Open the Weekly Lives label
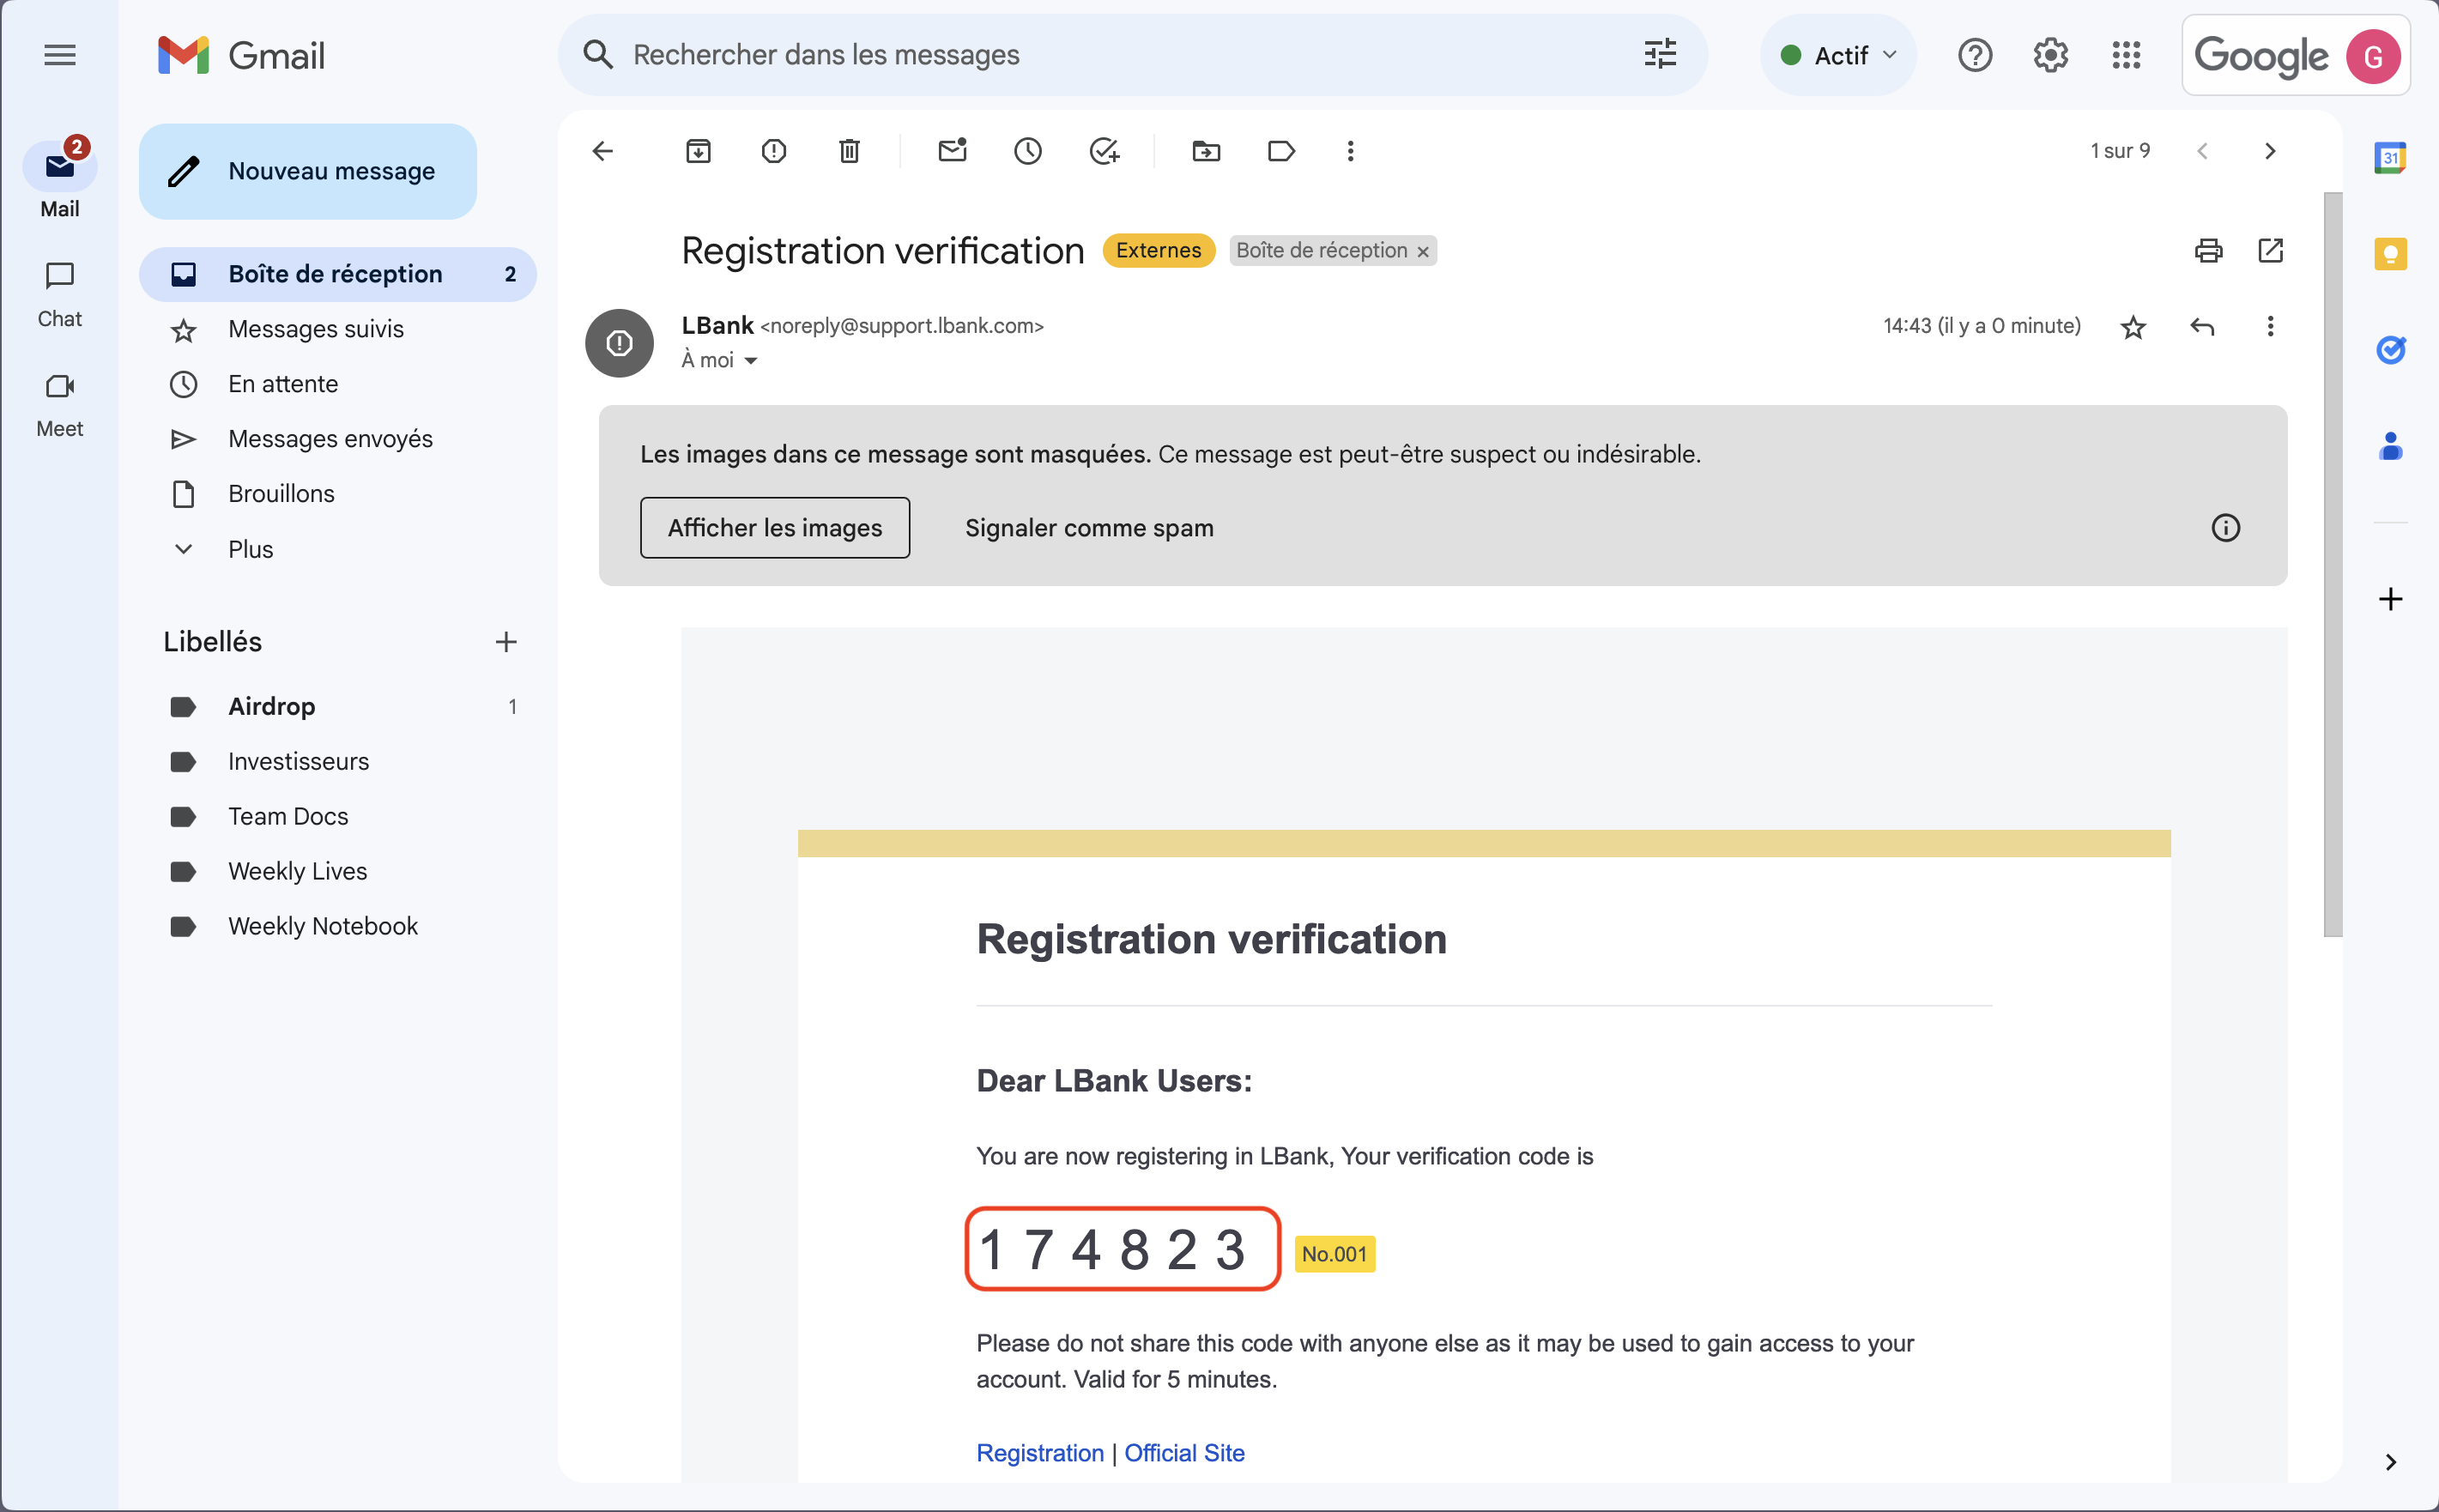The width and height of the screenshot is (2439, 1512). tap(338, 872)
